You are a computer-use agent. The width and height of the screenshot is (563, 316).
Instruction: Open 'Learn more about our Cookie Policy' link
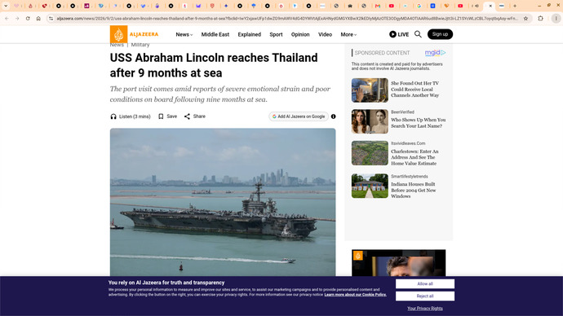[x=355, y=295]
